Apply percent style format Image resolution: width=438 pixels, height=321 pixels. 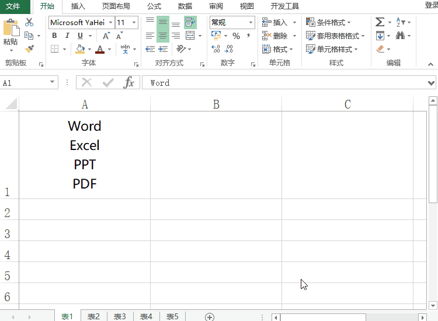pyautogui.click(x=236, y=36)
